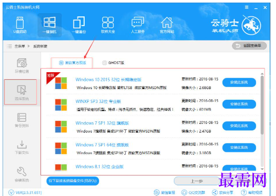Click the VER[2.5.31.651] version text

point(29,192)
